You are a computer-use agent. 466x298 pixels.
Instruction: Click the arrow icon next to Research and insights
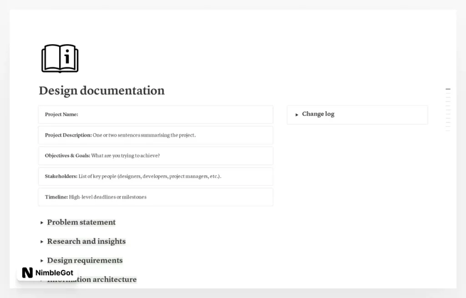pyautogui.click(x=41, y=242)
